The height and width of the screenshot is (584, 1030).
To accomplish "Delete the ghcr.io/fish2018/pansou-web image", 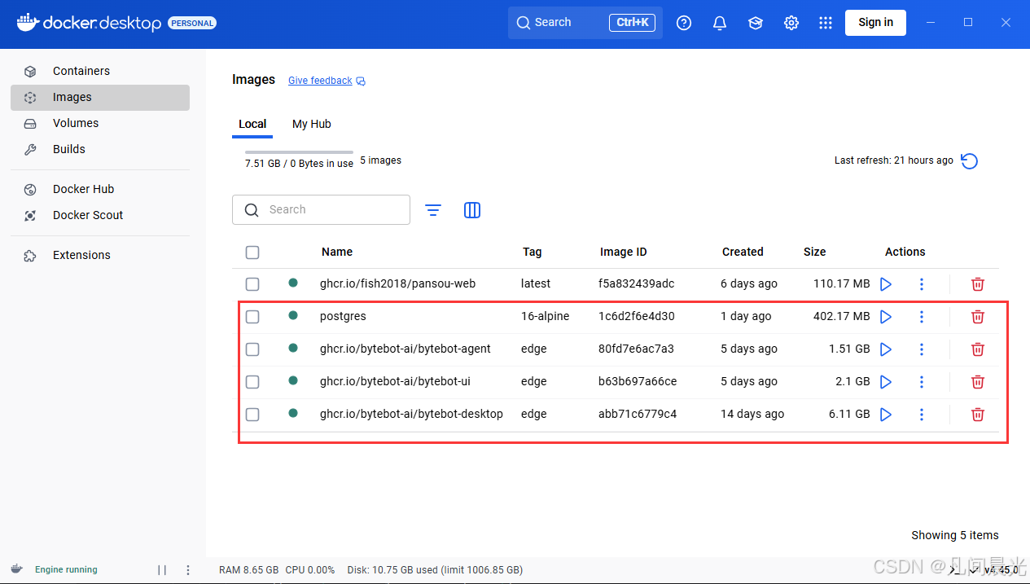I will tap(977, 283).
